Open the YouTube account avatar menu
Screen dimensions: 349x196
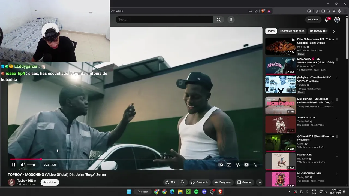[337, 20]
